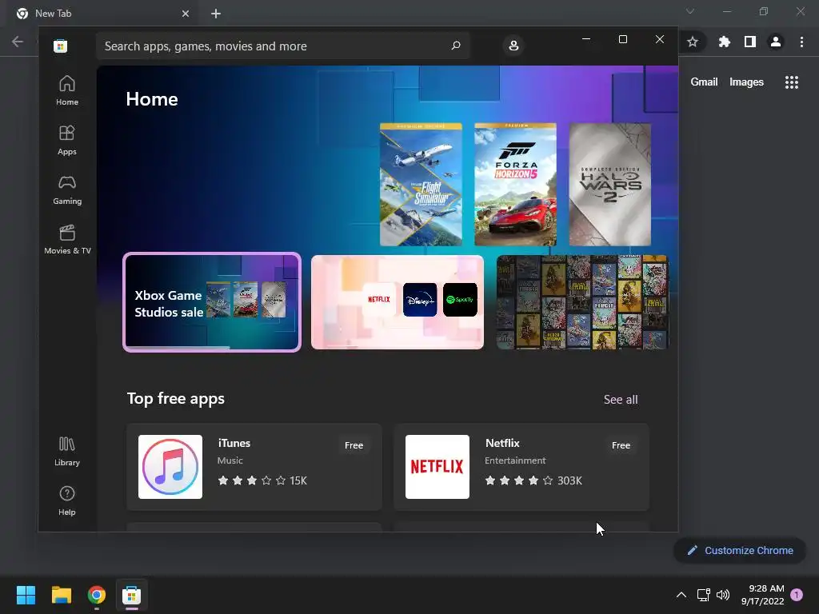Open File Explorer from taskbar
The image size is (819, 614).
tap(61, 595)
